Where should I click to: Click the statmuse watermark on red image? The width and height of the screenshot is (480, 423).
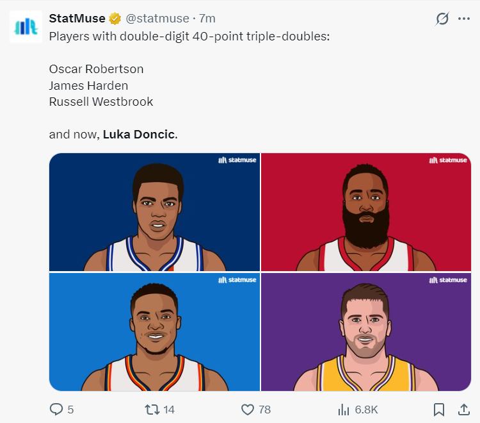[x=448, y=160]
